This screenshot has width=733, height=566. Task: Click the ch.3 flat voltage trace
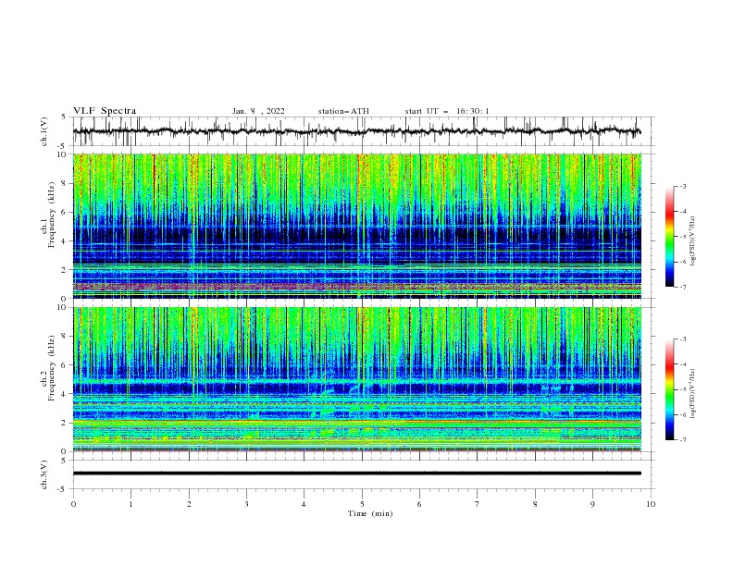(x=356, y=474)
